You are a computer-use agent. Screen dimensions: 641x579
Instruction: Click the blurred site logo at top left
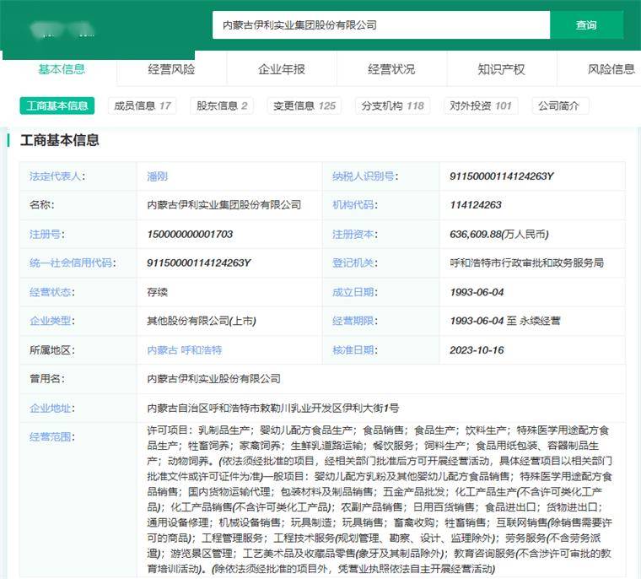(x=62, y=30)
